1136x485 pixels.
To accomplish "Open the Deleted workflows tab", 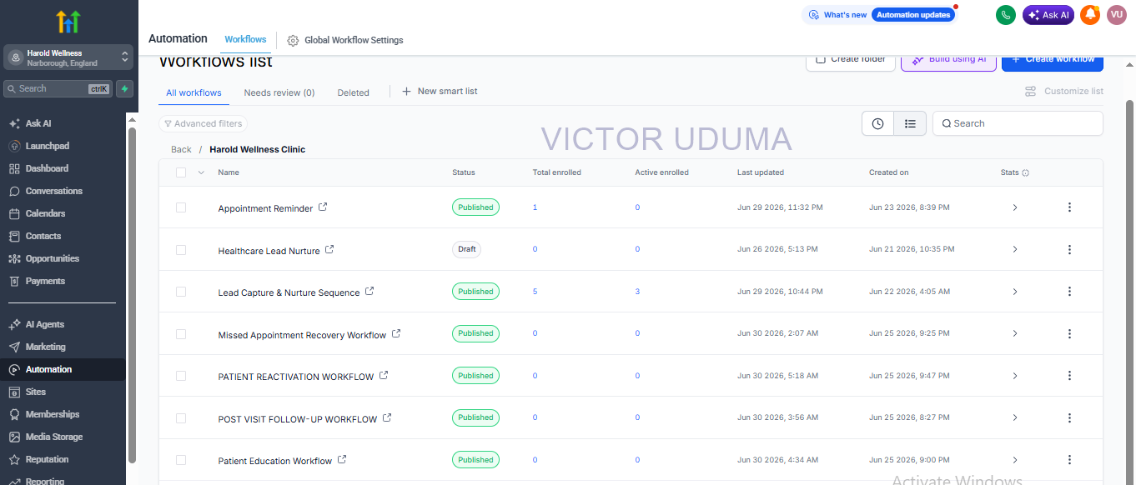I will pos(353,92).
